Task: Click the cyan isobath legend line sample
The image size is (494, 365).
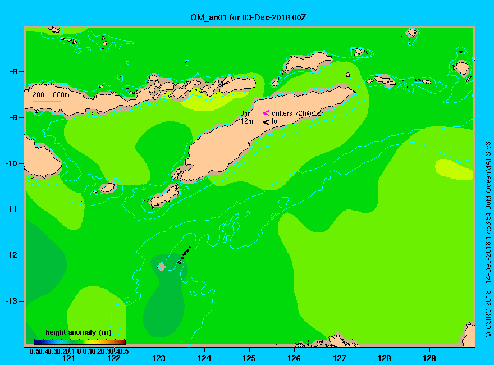Action: point(46,101)
